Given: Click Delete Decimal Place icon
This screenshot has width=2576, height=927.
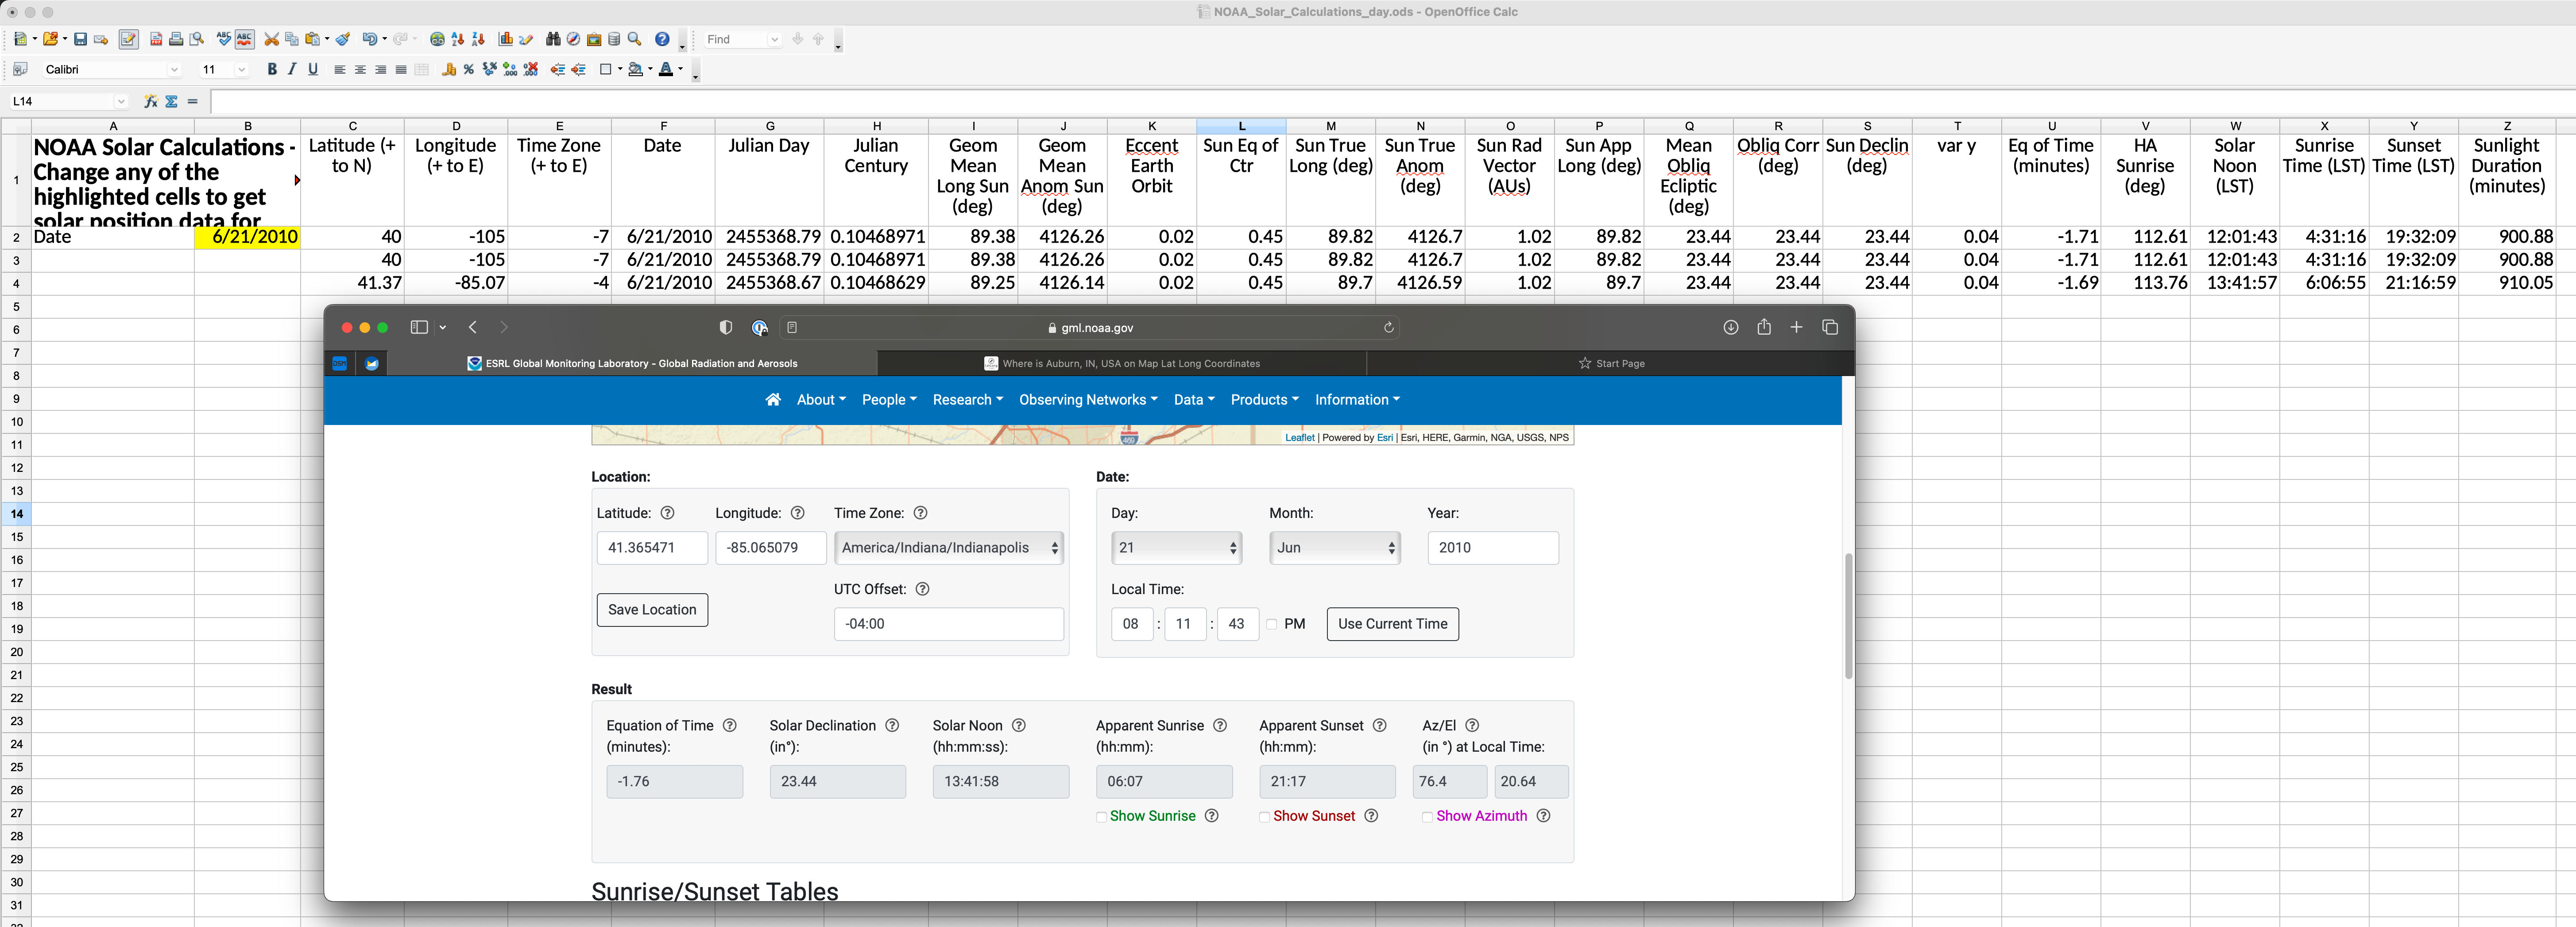Looking at the screenshot, I should pos(531,69).
